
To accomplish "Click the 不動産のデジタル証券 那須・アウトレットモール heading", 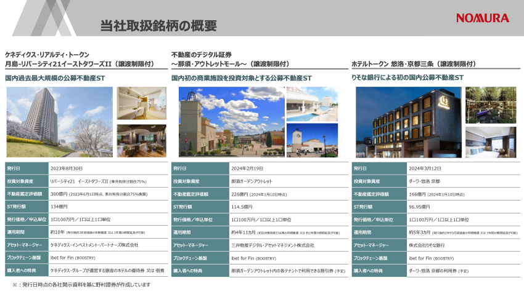I will tap(231, 59).
